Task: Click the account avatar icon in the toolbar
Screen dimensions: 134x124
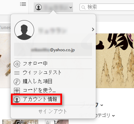Action: [39, 7]
